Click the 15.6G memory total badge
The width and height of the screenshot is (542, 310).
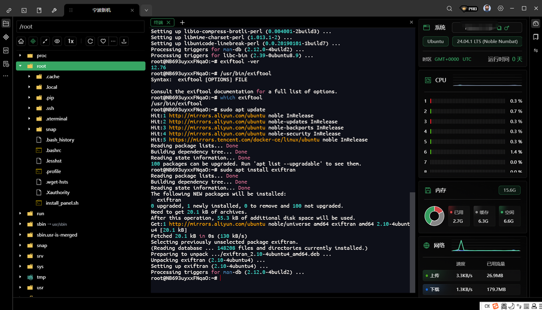510,190
